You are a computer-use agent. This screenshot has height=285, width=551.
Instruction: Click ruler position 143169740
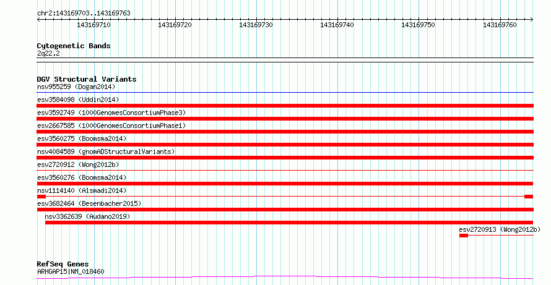click(x=337, y=25)
